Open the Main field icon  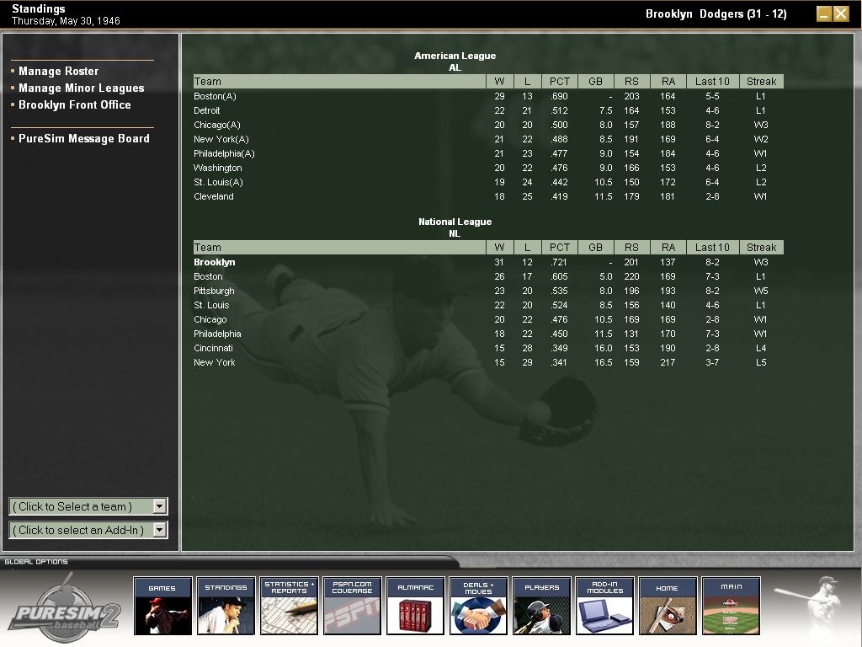(732, 605)
